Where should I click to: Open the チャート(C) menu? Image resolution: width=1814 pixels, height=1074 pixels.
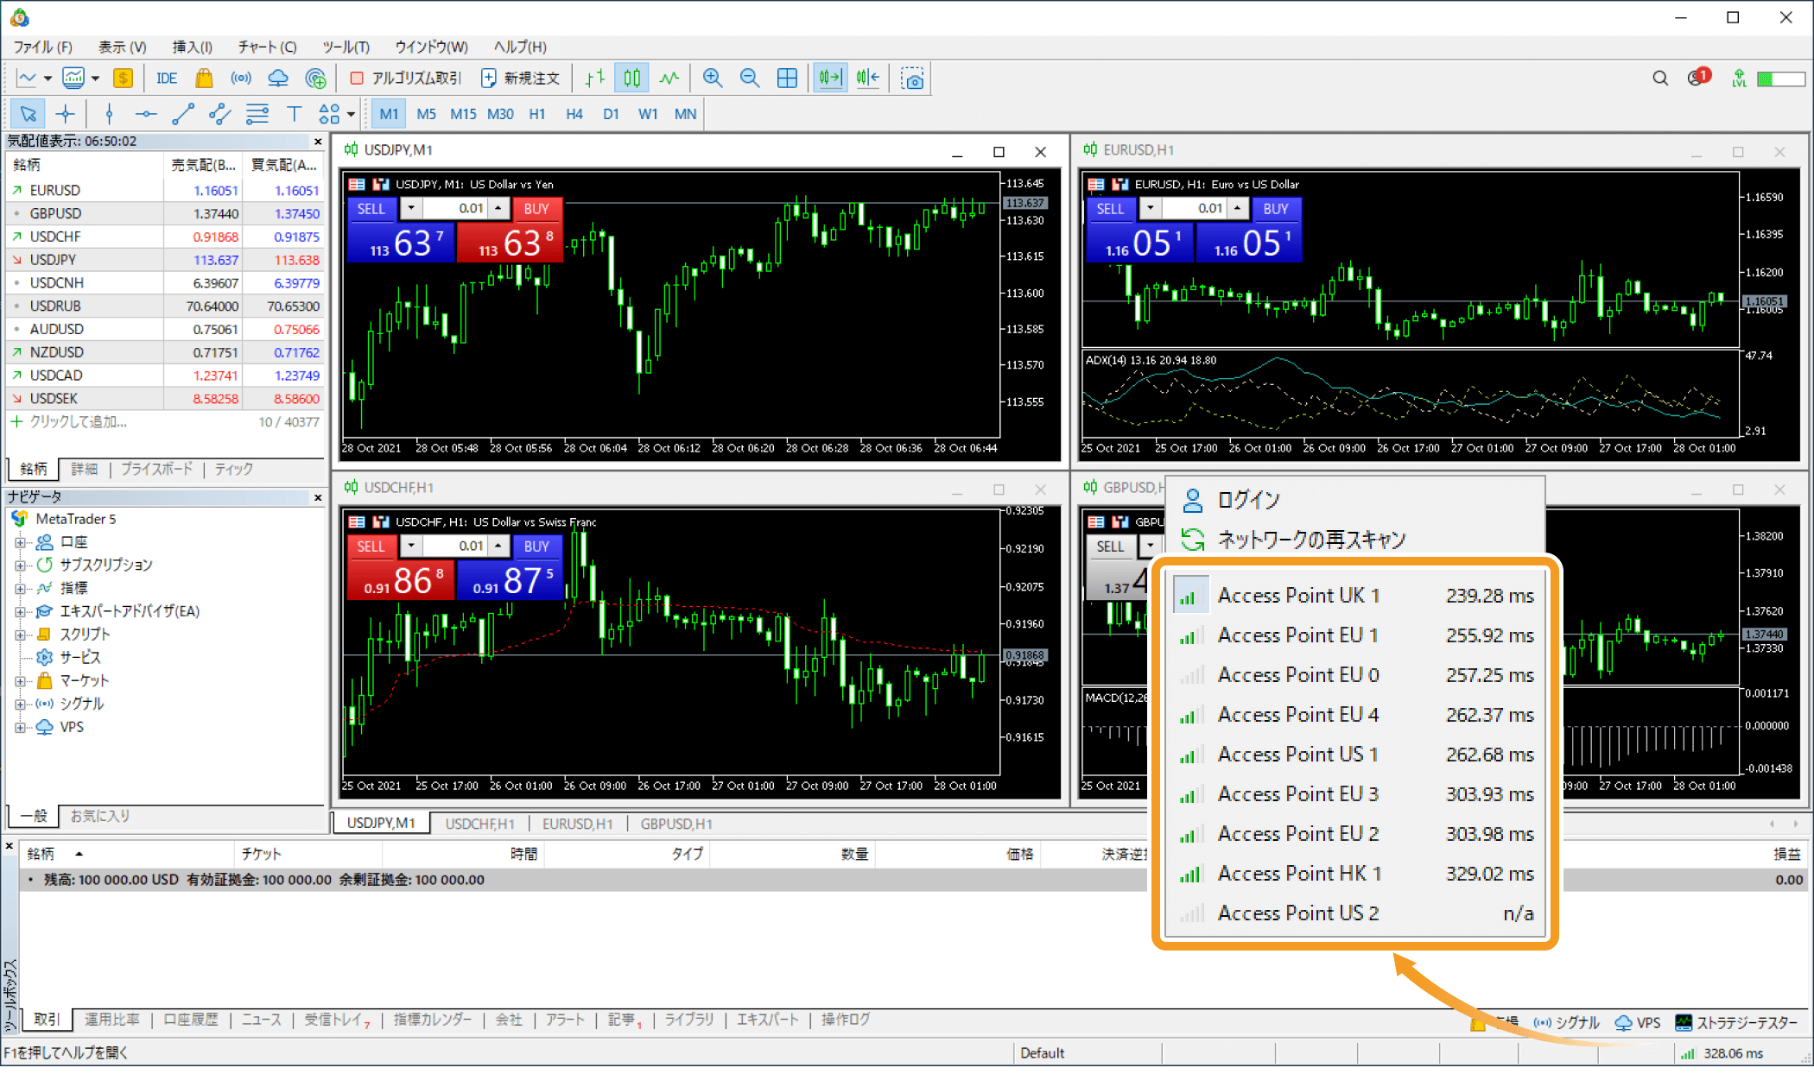(x=267, y=47)
